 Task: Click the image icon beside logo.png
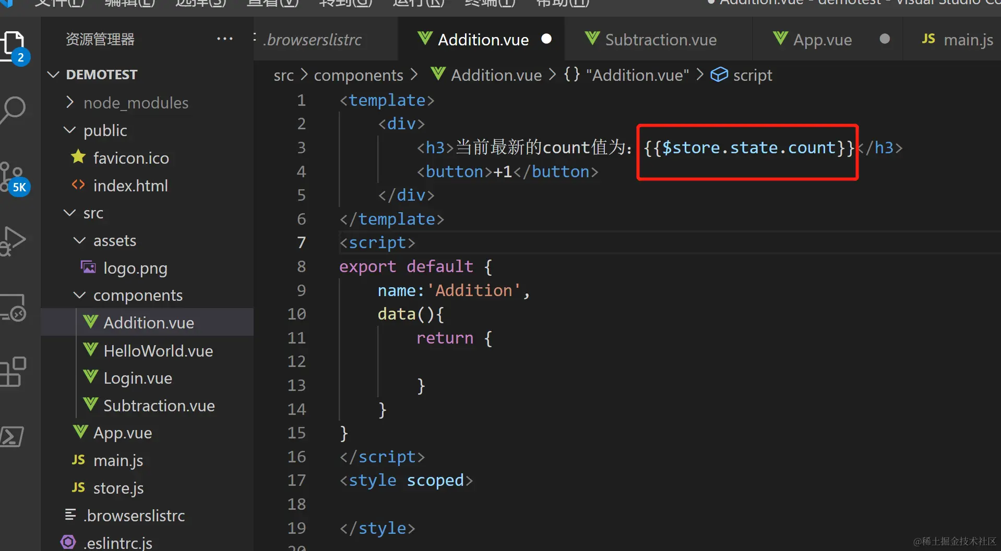[88, 267]
